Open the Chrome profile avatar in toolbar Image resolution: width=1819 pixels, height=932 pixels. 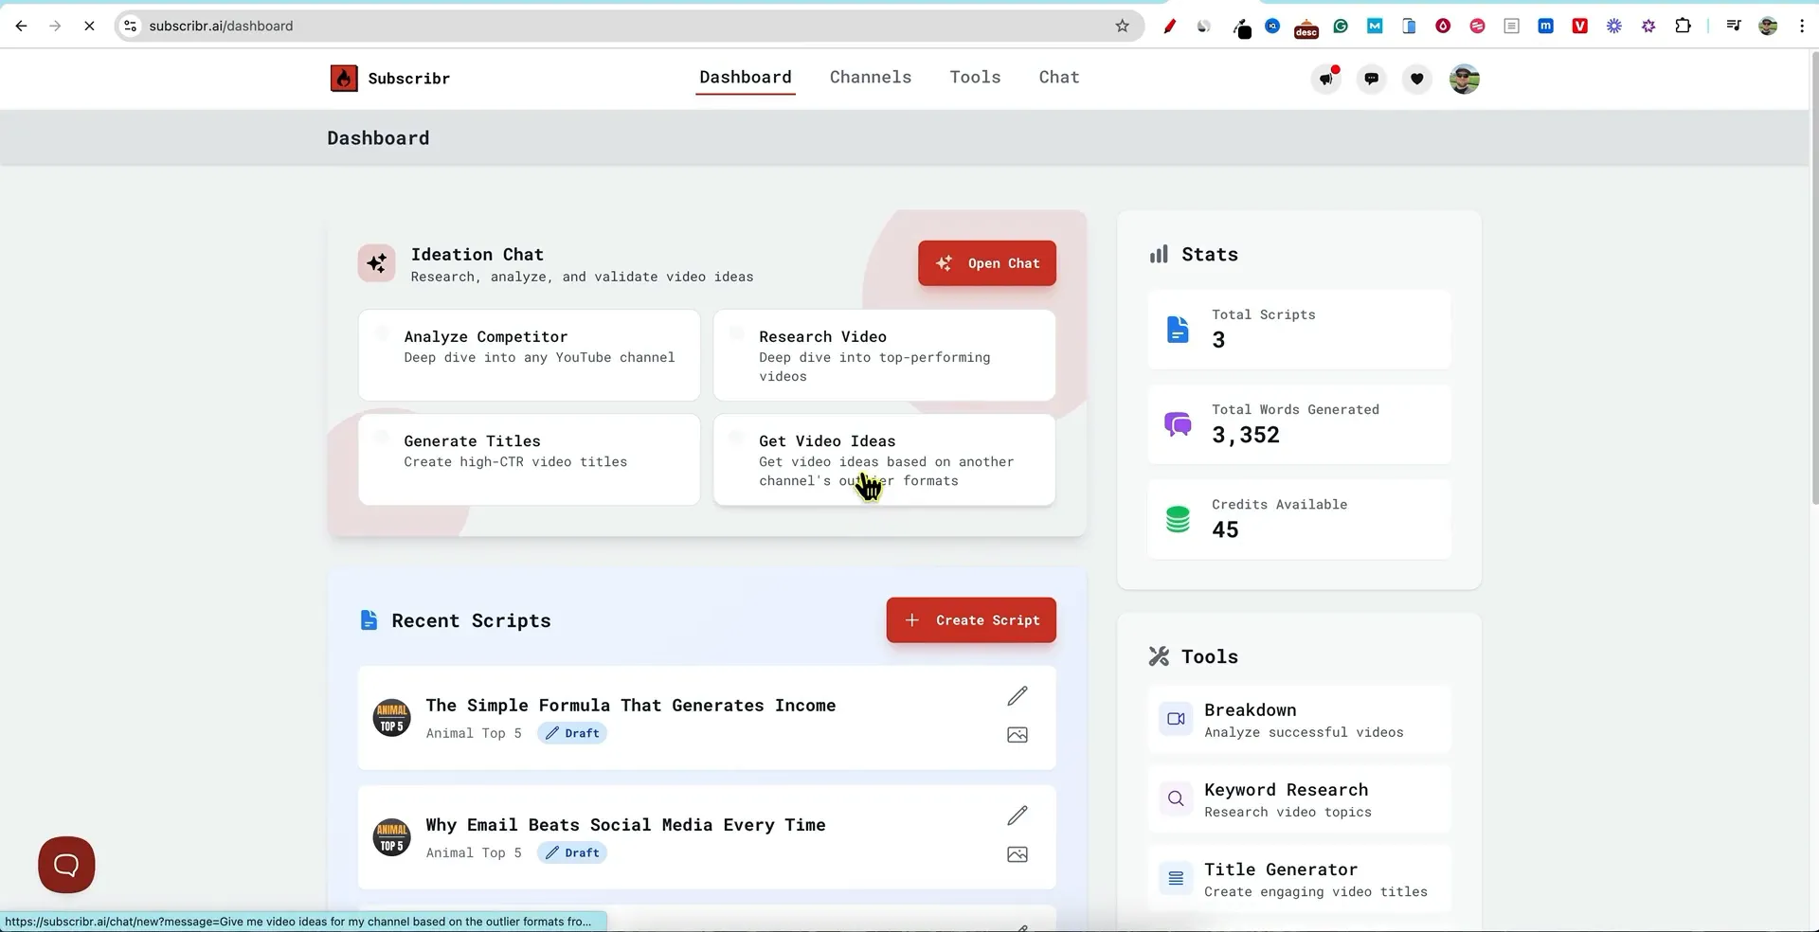click(x=1768, y=27)
